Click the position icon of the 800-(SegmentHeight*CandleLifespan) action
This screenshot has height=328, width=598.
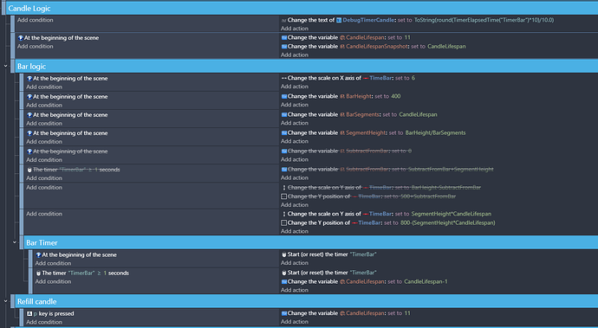tap(284, 223)
